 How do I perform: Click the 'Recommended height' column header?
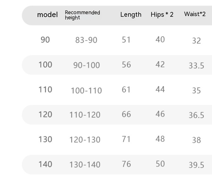tap(82, 15)
